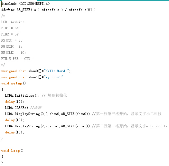Click the "my robot" string literal
Viewport: 169px width, 166px height.
click(53, 77)
